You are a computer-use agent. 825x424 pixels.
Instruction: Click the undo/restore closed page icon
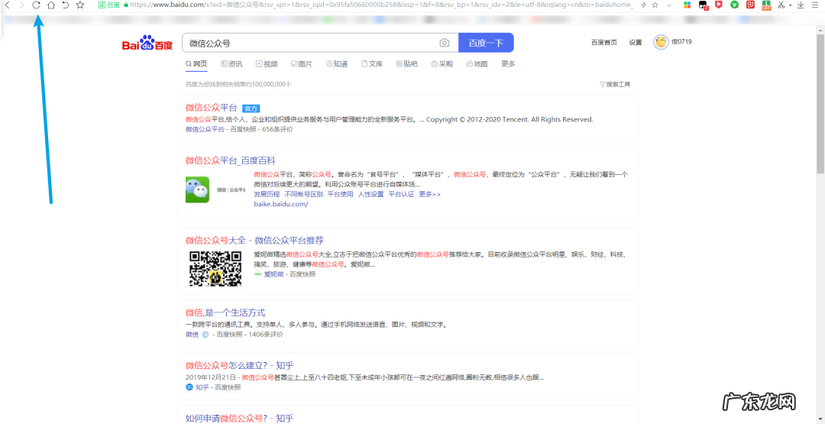65,5
